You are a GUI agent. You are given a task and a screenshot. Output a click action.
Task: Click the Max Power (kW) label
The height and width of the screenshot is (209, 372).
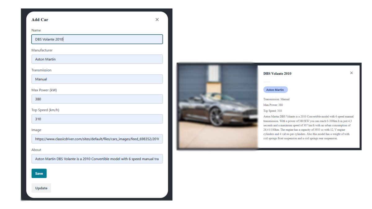[x=44, y=90]
